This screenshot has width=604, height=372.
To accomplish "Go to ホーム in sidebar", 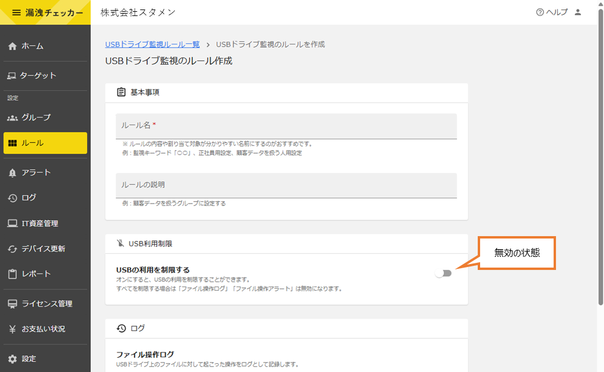I will (x=45, y=46).
